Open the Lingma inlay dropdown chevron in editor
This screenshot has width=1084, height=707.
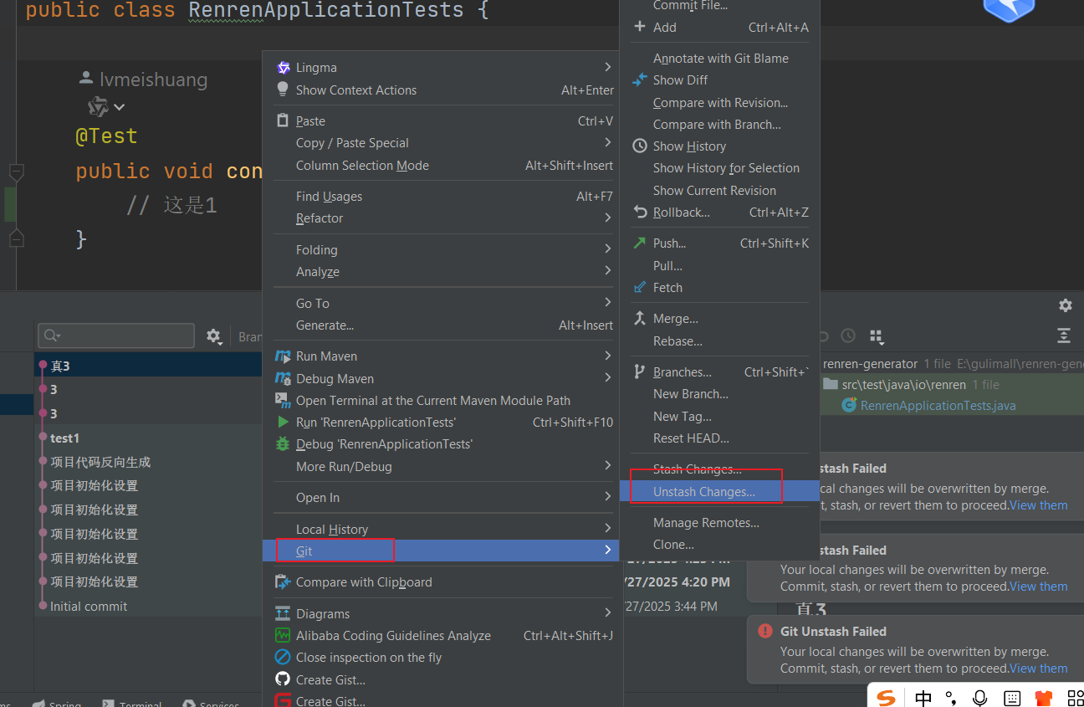[119, 107]
